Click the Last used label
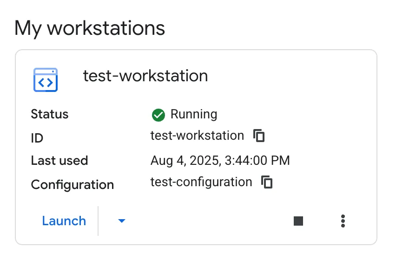 (x=59, y=161)
